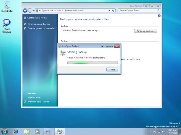Viewport: 181px width, 135px height.
Task: Click Backup and Restore breadcrumb
Action: 74,11
